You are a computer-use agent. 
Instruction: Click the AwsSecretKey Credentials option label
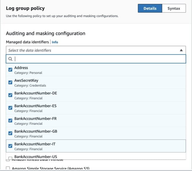(x=26, y=80)
